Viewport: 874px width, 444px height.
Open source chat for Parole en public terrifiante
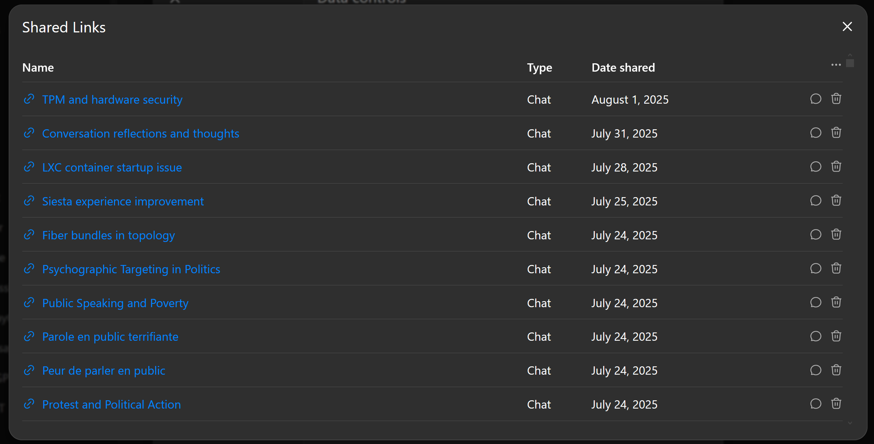coord(816,336)
